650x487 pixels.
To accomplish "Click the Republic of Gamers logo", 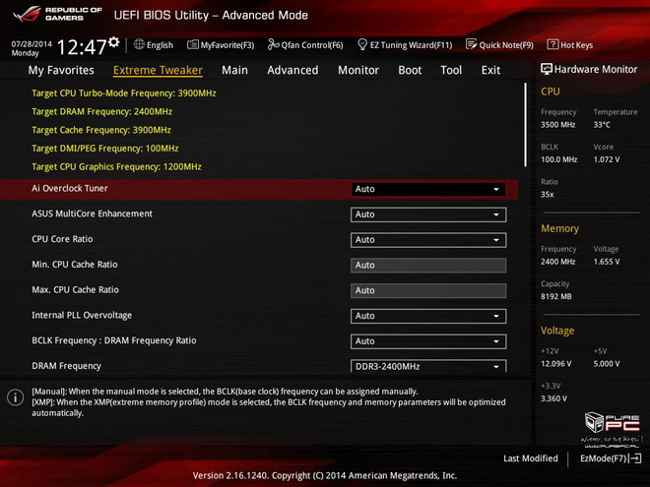I will click(x=58, y=14).
